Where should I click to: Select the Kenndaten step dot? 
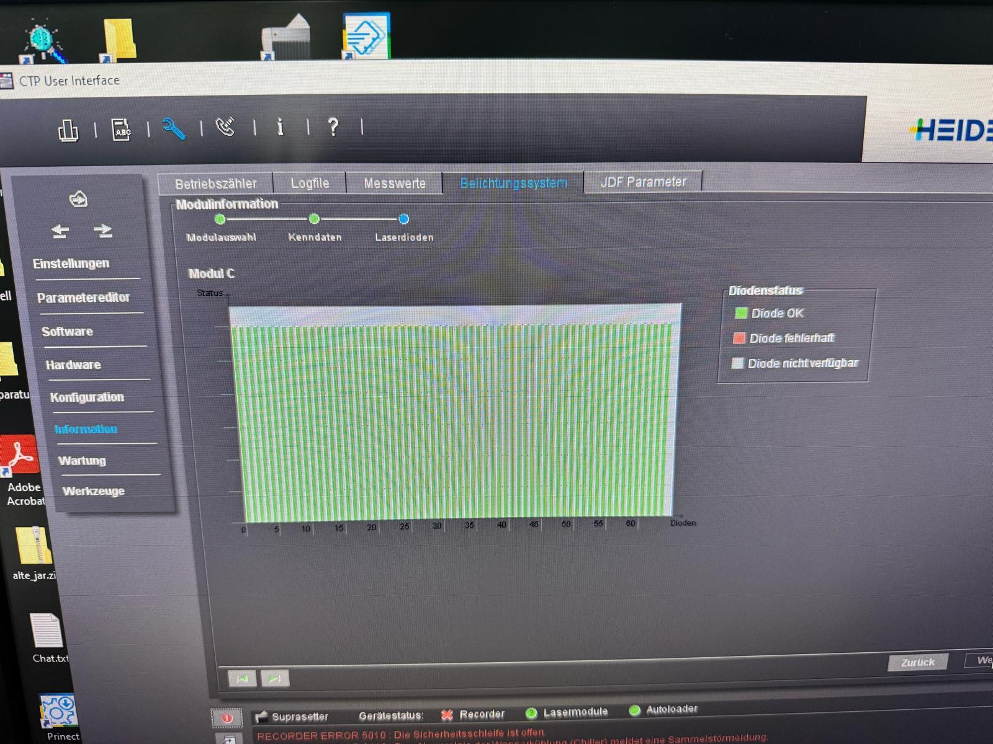(x=314, y=219)
